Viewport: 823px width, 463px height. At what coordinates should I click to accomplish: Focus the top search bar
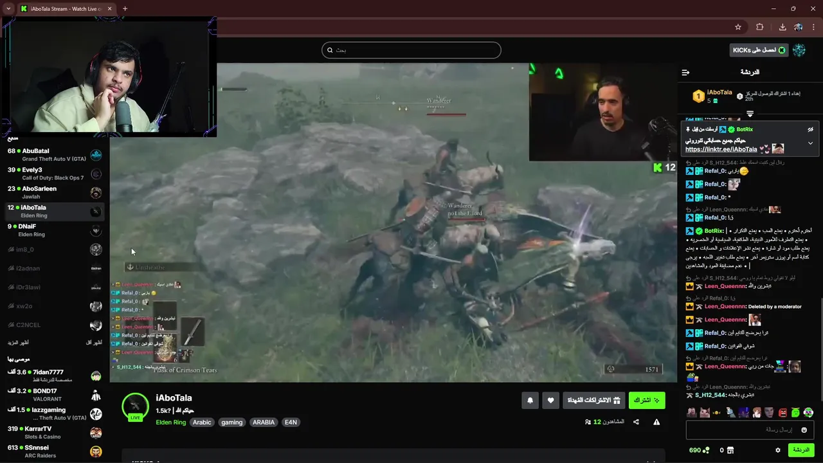411,50
